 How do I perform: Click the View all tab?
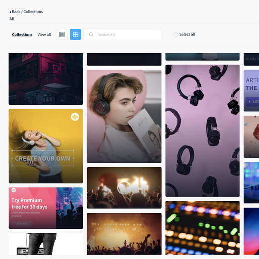tap(44, 35)
